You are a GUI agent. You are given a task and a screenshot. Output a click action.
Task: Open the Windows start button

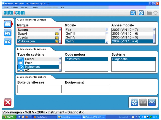[x=9, y=117]
